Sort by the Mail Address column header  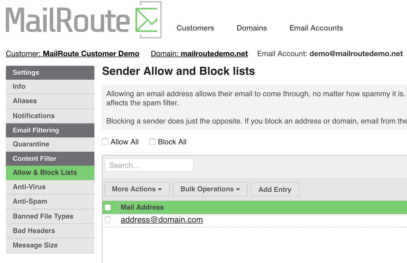142,207
